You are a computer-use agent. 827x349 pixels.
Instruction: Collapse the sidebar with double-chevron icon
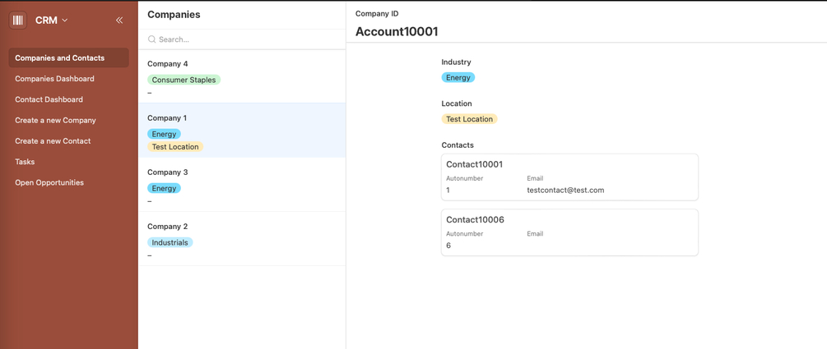coord(119,20)
